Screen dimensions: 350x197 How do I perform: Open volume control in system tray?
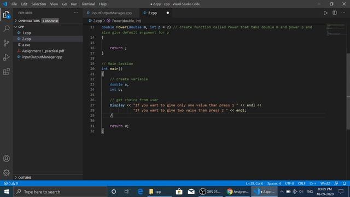pos(301,192)
